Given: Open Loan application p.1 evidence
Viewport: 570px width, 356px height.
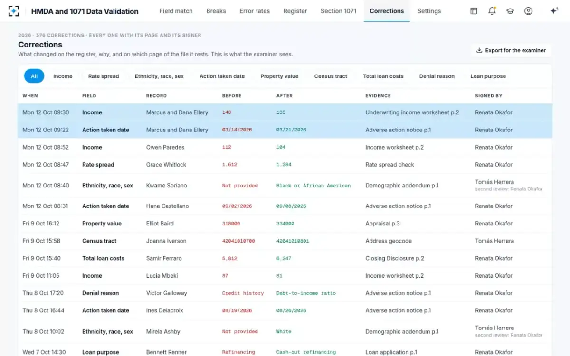Looking at the screenshot, I should 391,352.
